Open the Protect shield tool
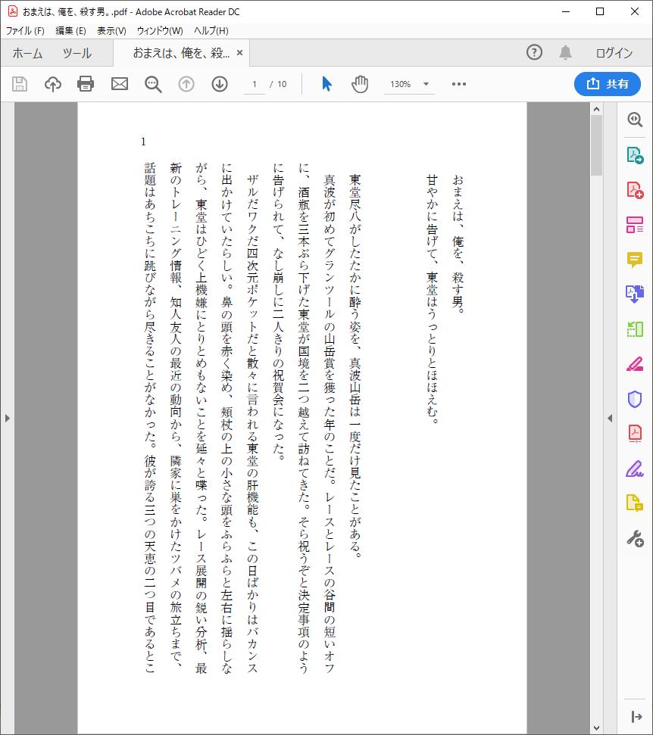The width and height of the screenshot is (653, 735). [x=635, y=399]
